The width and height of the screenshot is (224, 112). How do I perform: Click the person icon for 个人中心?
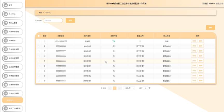[6, 14]
